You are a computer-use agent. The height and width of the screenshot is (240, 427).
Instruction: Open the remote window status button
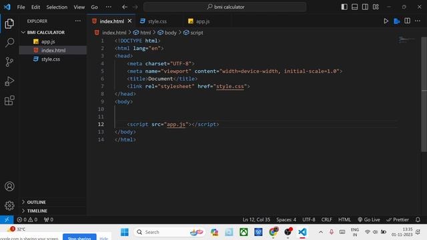pos(7,219)
